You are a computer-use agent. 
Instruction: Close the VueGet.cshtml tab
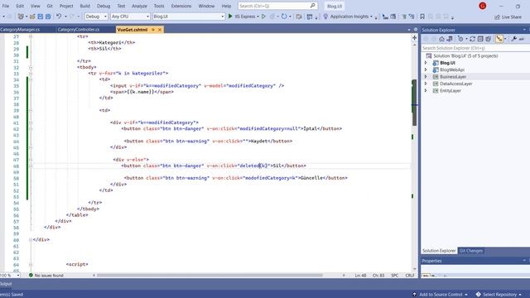point(160,30)
